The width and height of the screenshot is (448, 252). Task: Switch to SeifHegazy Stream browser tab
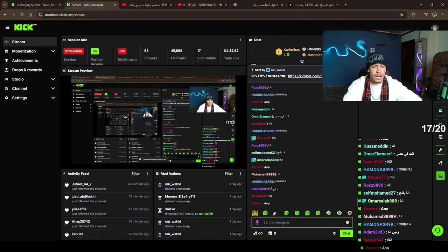coord(35,5)
